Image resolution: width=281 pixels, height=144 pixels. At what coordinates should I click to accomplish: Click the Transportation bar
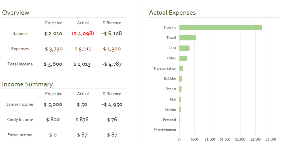(x=181, y=69)
